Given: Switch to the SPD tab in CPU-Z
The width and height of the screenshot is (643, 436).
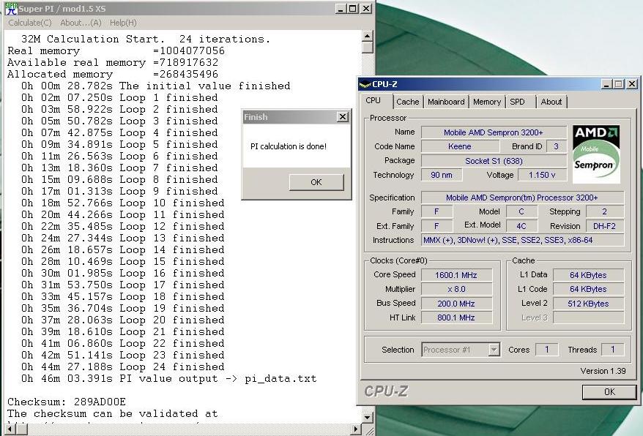Looking at the screenshot, I should coord(521,102).
